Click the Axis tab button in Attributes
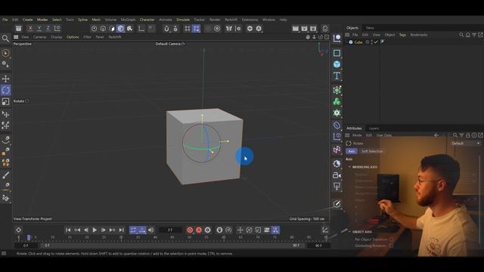The image size is (484, 272). coord(352,151)
